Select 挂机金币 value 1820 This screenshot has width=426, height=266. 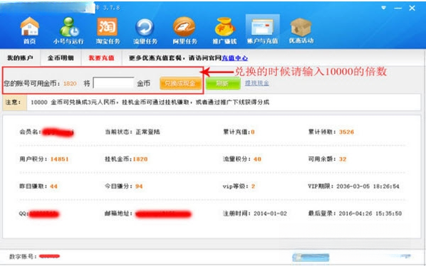[140, 159]
